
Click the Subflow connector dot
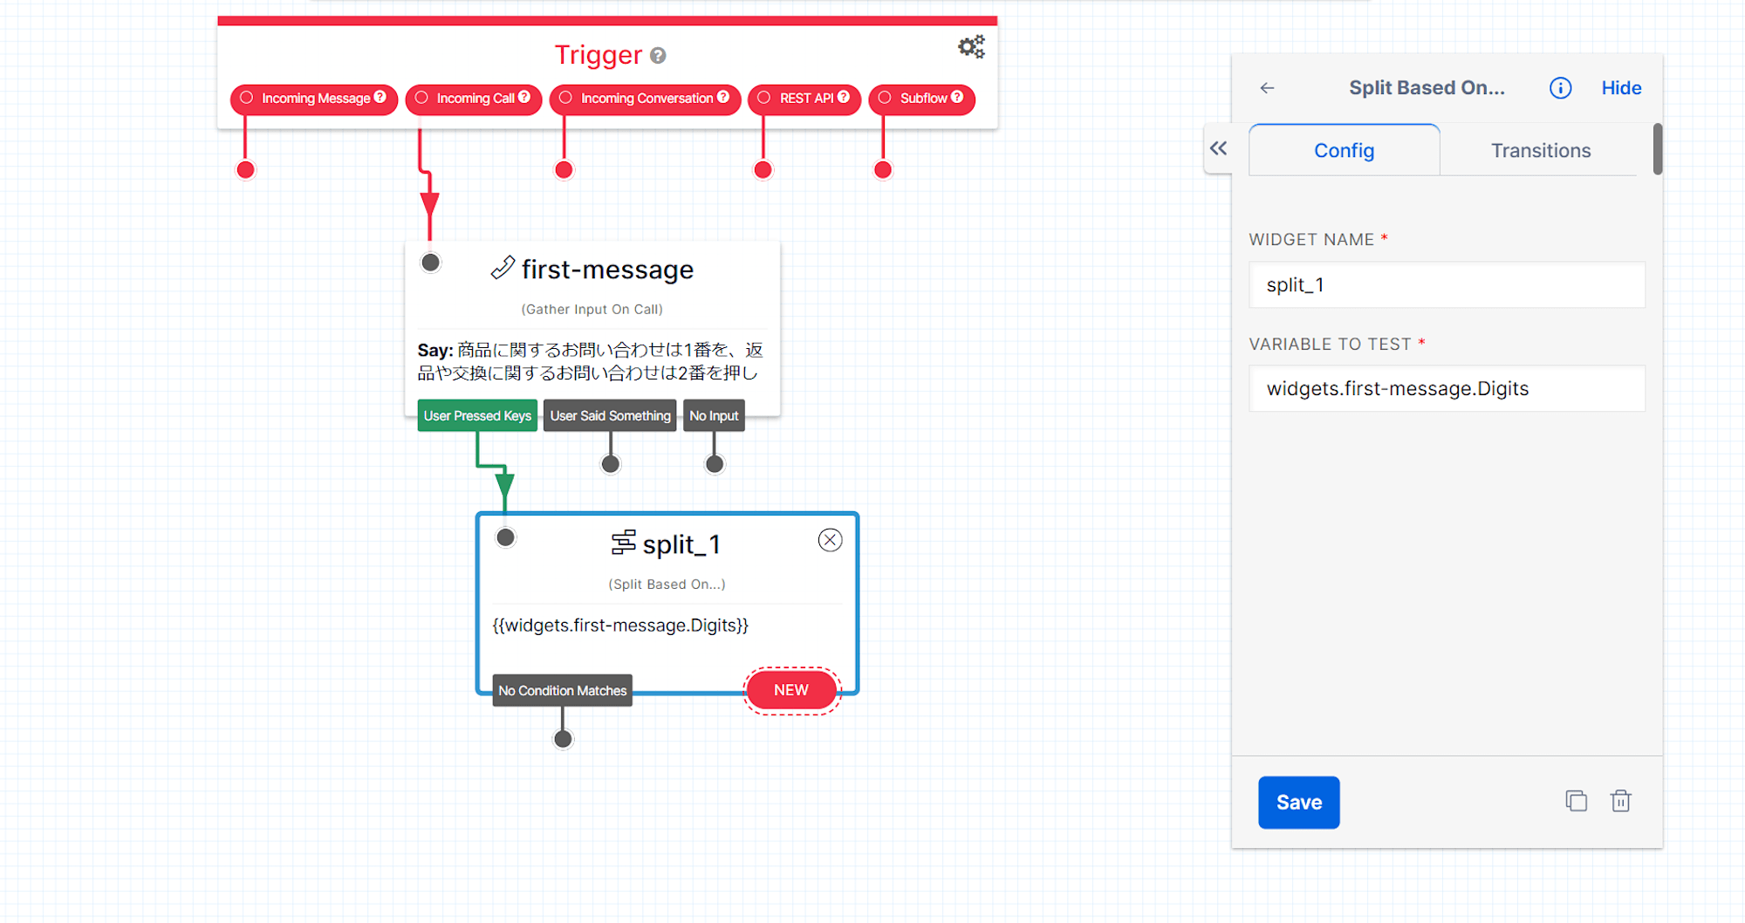pos(883,170)
